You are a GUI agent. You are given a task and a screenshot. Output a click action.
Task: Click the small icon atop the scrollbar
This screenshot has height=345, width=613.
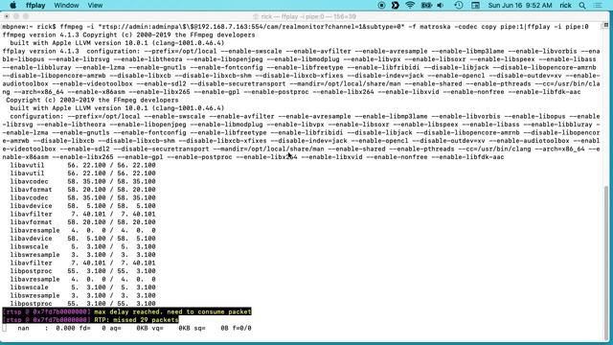pos(606,25)
